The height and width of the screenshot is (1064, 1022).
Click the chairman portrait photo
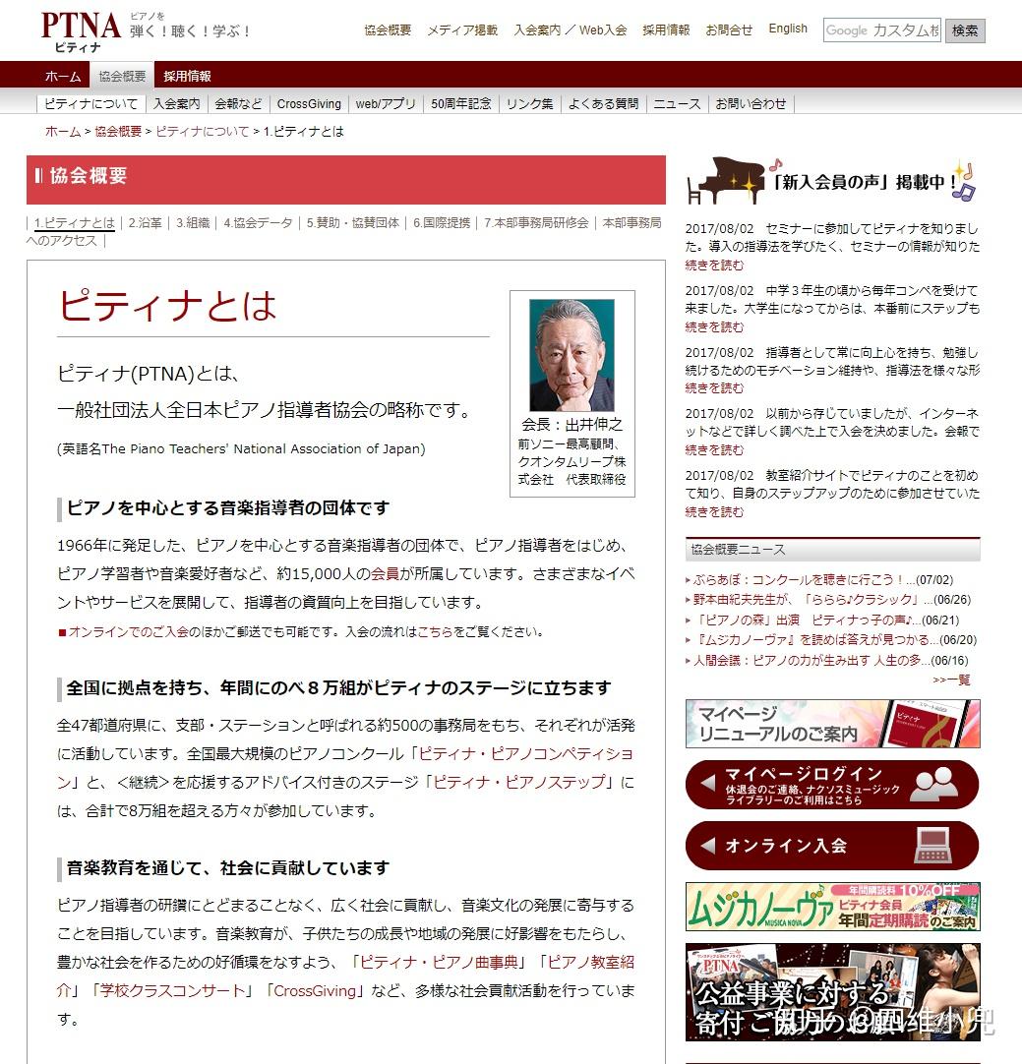571,355
